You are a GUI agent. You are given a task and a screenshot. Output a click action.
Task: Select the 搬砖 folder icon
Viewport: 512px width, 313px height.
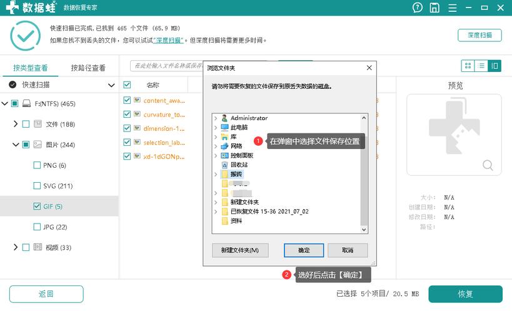224,174
